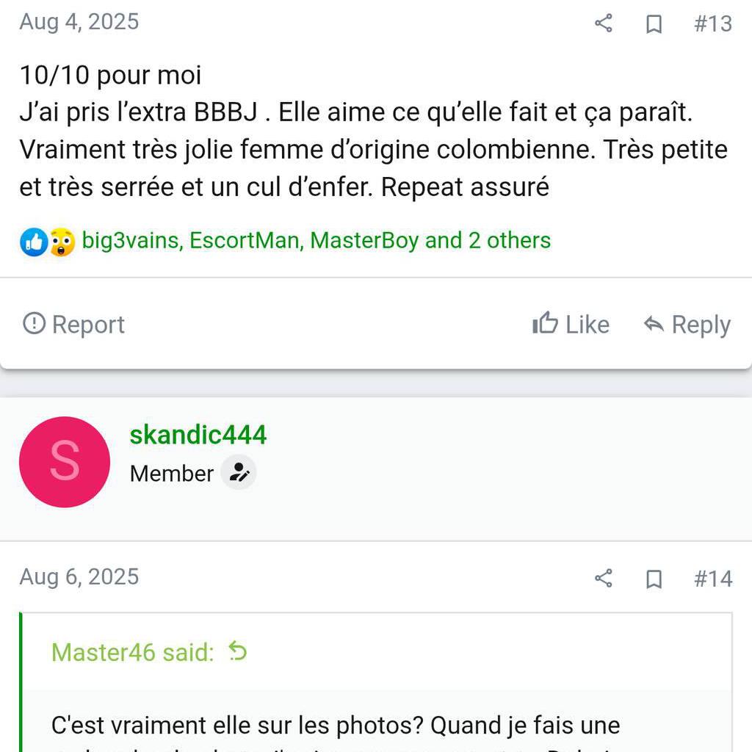Open the list of users who reacted
Image resolution: width=752 pixels, height=752 pixels.
(316, 240)
